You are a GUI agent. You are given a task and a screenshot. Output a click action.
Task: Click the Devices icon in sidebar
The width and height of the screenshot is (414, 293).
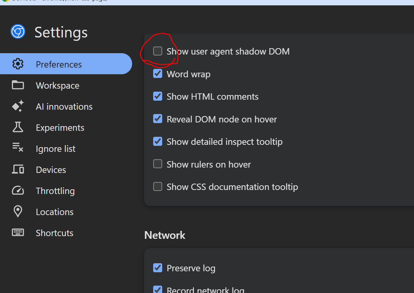pyautogui.click(x=18, y=169)
